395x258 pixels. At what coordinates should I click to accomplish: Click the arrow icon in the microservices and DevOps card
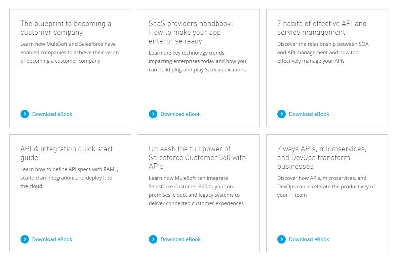[x=282, y=239]
